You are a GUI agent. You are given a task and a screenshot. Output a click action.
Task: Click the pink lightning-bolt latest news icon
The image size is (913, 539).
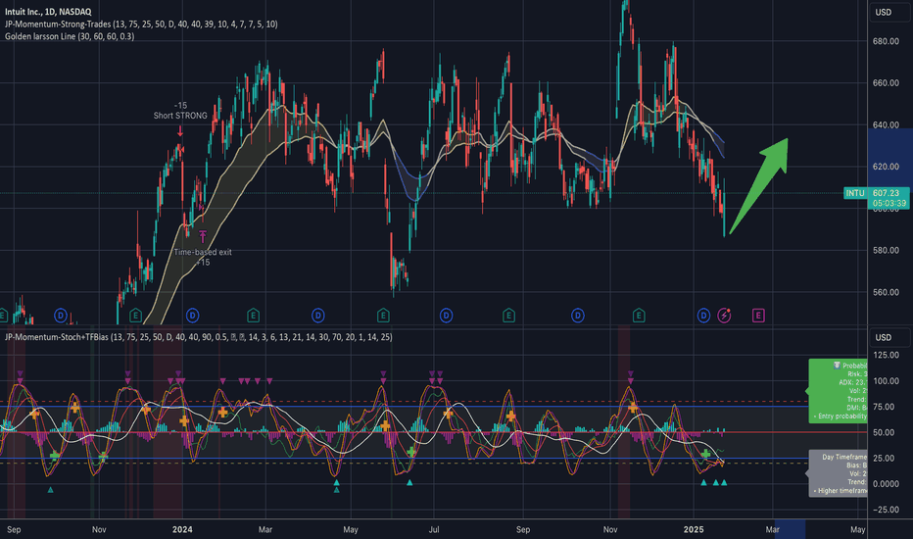pos(724,316)
